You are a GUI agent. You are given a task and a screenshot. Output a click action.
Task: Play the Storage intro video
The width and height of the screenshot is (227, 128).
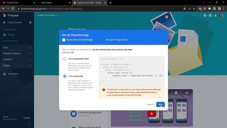152,114
